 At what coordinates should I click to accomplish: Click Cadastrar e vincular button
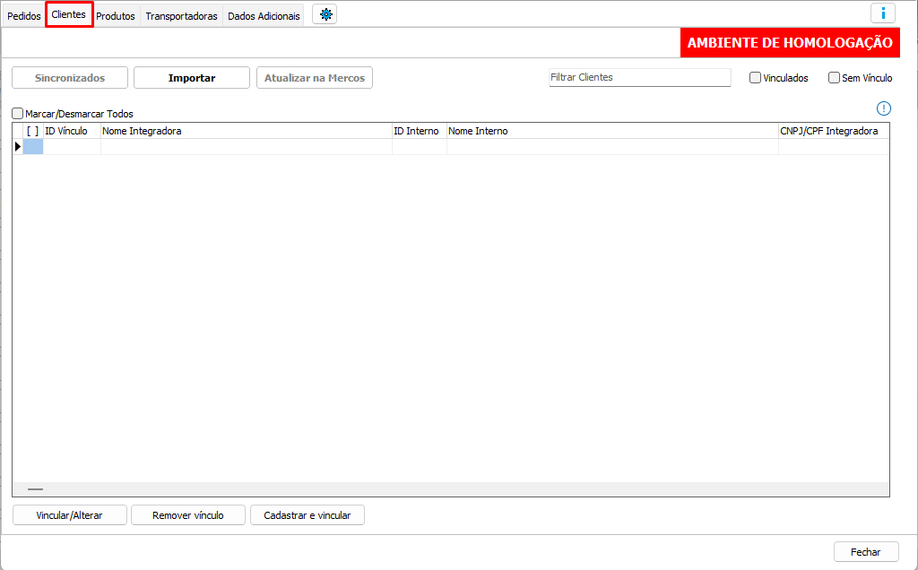point(307,515)
